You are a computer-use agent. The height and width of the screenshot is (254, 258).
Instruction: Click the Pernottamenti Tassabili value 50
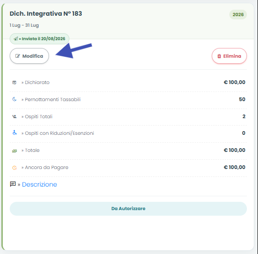(x=242, y=99)
